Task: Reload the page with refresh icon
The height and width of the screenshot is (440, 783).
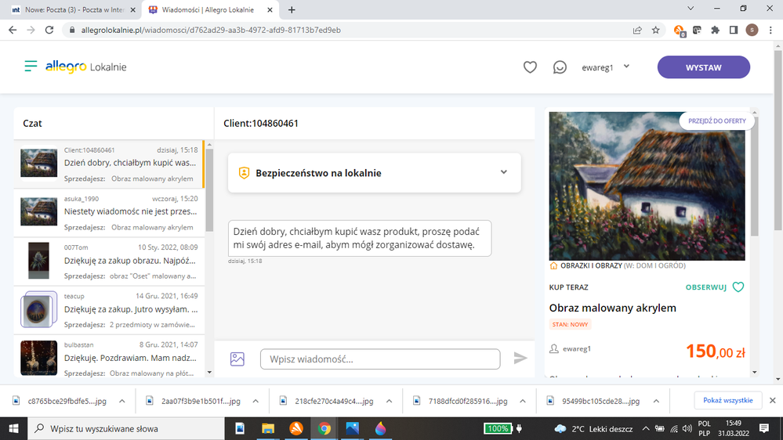Action: (x=49, y=30)
